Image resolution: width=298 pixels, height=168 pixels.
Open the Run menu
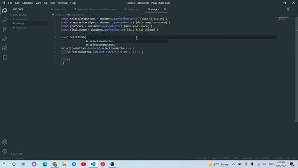pos(53,3)
